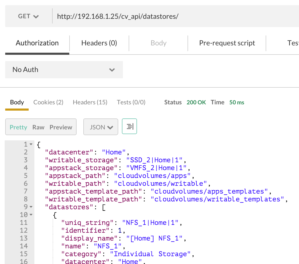This screenshot has height=264, width=299.
Task: Open the JSON format dropdown
Action: pos(101,127)
